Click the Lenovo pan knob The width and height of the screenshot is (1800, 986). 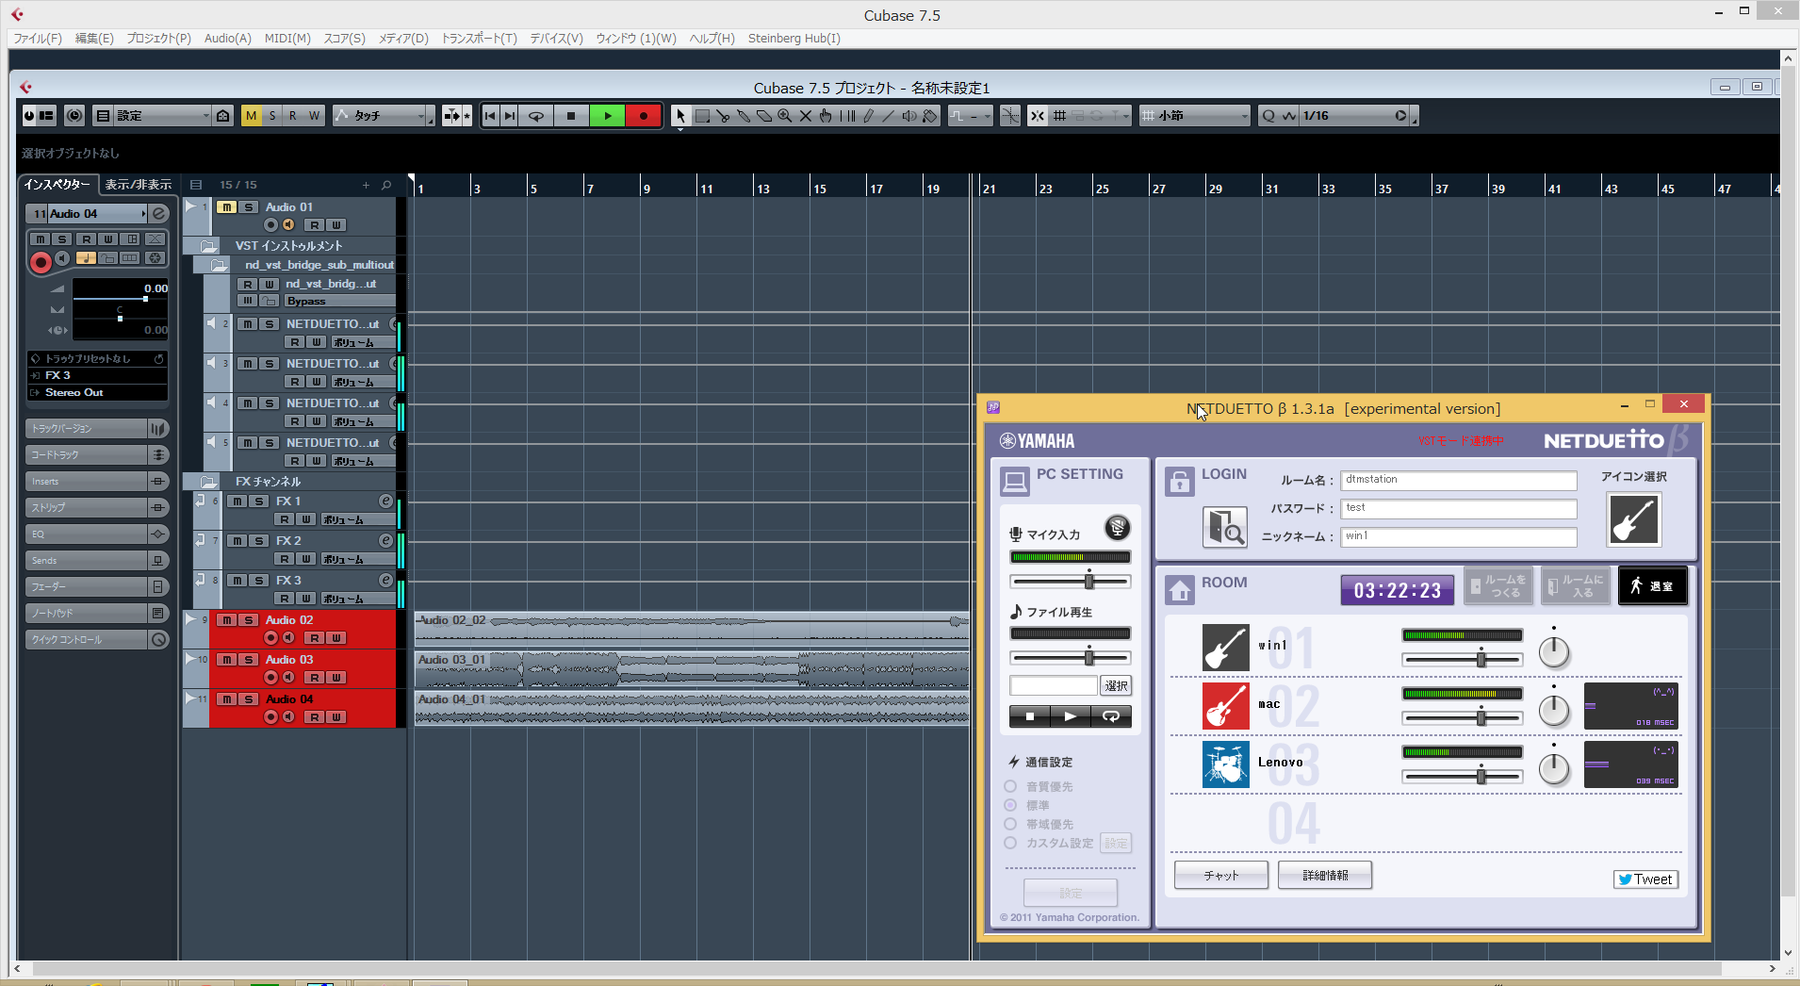(1554, 769)
